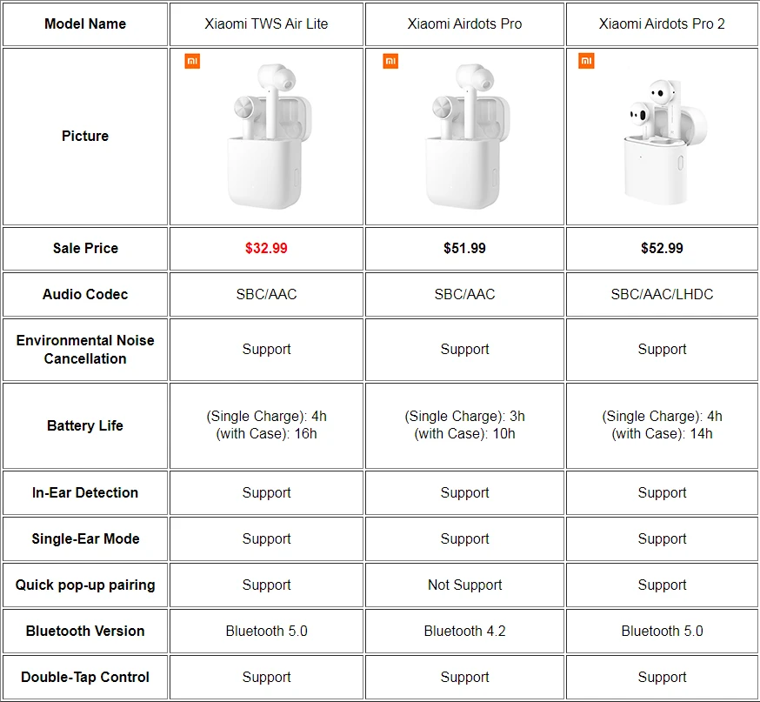760x702 pixels.
Task: Click the $51.99 sale price
Action: 464,248
